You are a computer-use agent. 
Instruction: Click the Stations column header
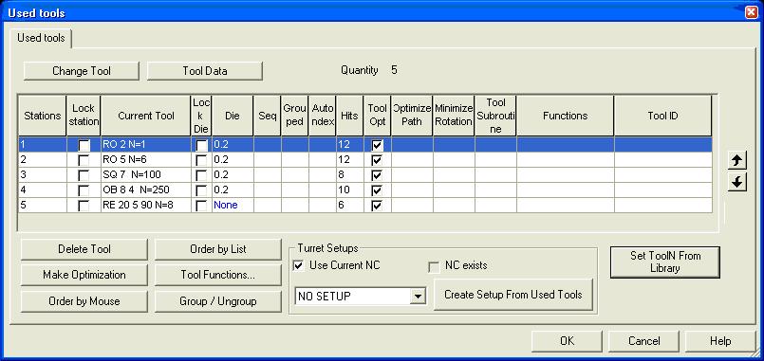43,116
